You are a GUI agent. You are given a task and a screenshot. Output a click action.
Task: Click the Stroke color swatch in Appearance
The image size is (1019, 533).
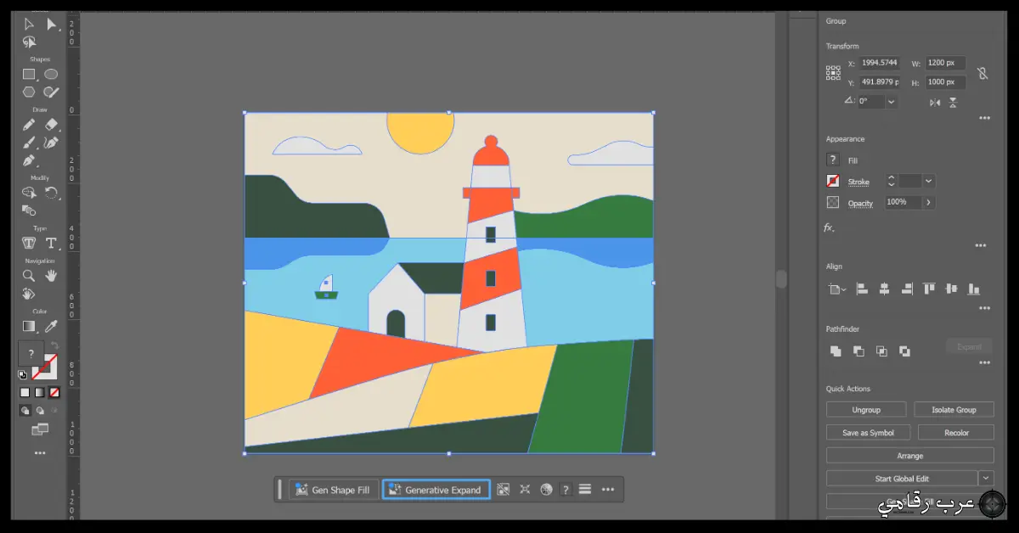[832, 180]
